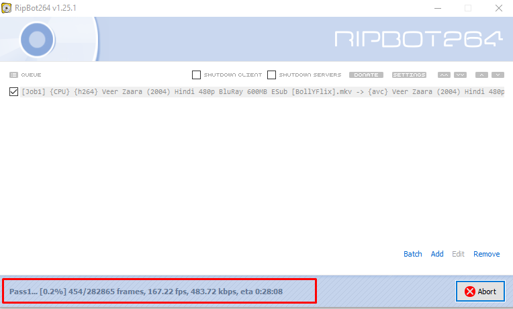The image size is (513, 309).
Task: Move job to top with double up arrow
Action: 444,75
